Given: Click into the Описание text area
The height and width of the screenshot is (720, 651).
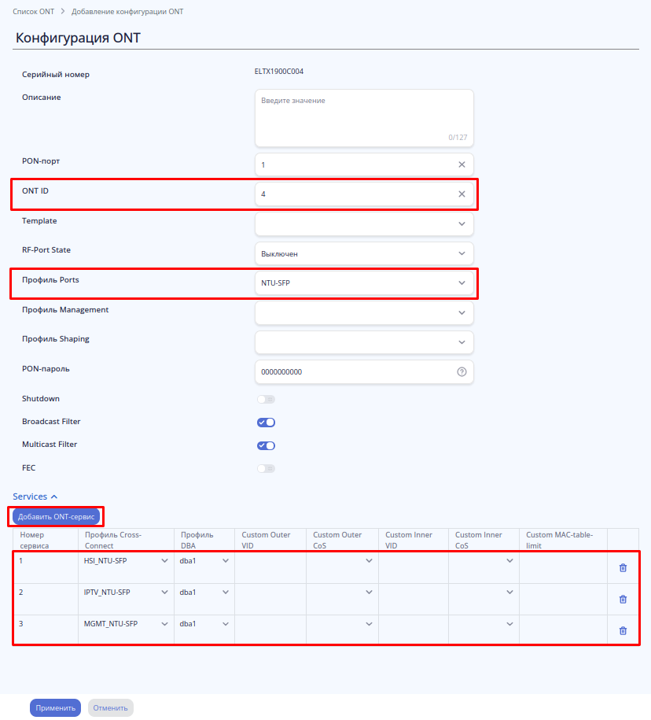Looking at the screenshot, I should tap(364, 117).
